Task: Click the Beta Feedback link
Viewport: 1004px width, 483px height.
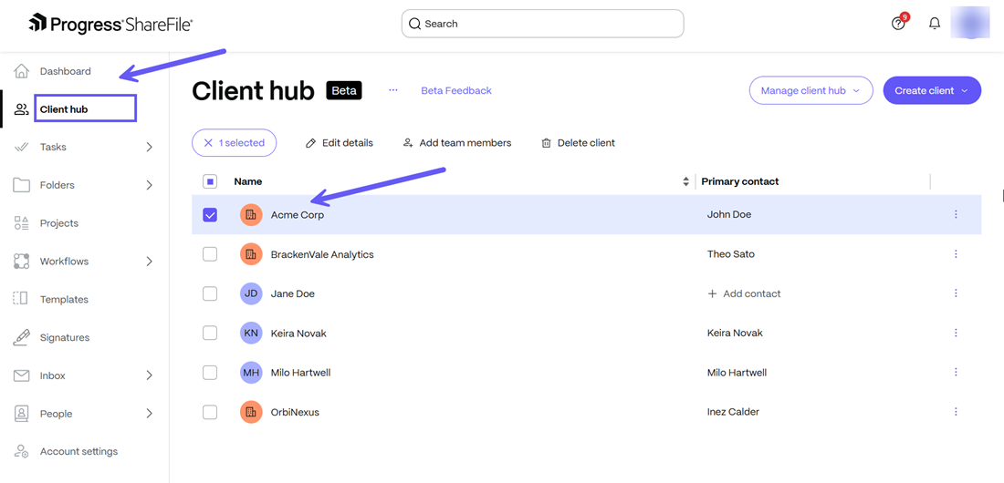Action: tap(455, 90)
